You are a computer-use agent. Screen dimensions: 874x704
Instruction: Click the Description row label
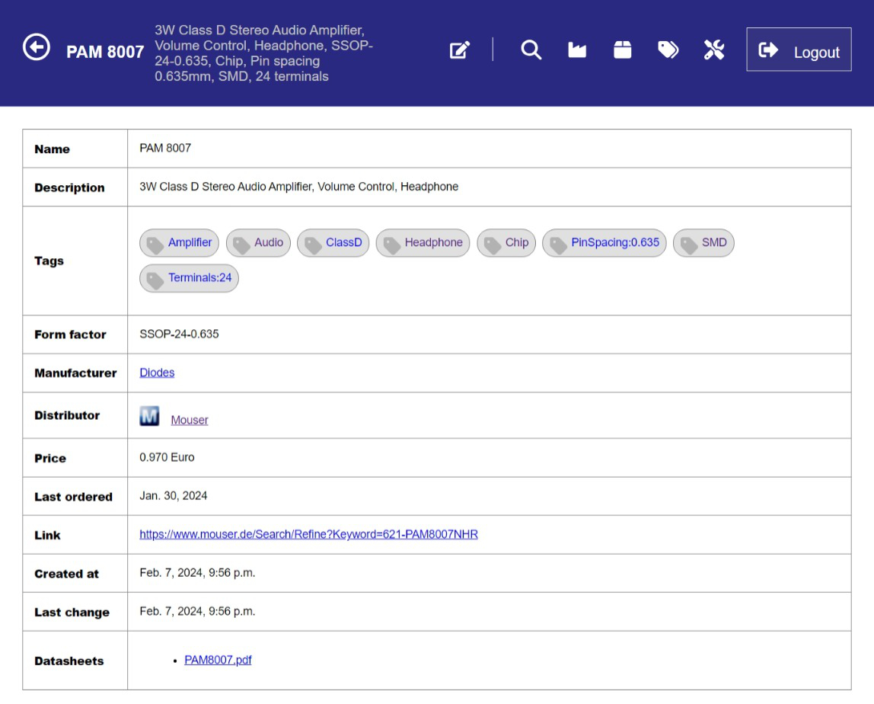(70, 187)
